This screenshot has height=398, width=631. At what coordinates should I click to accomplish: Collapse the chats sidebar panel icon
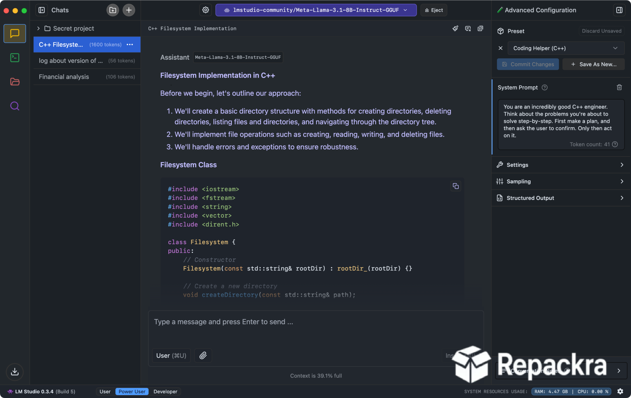[x=42, y=10]
